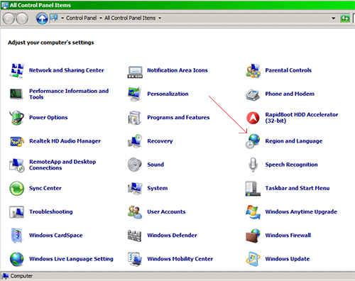355x281 pixels.
Task: Click the Programs and Features icon
Action: click(x=134, y=118)
